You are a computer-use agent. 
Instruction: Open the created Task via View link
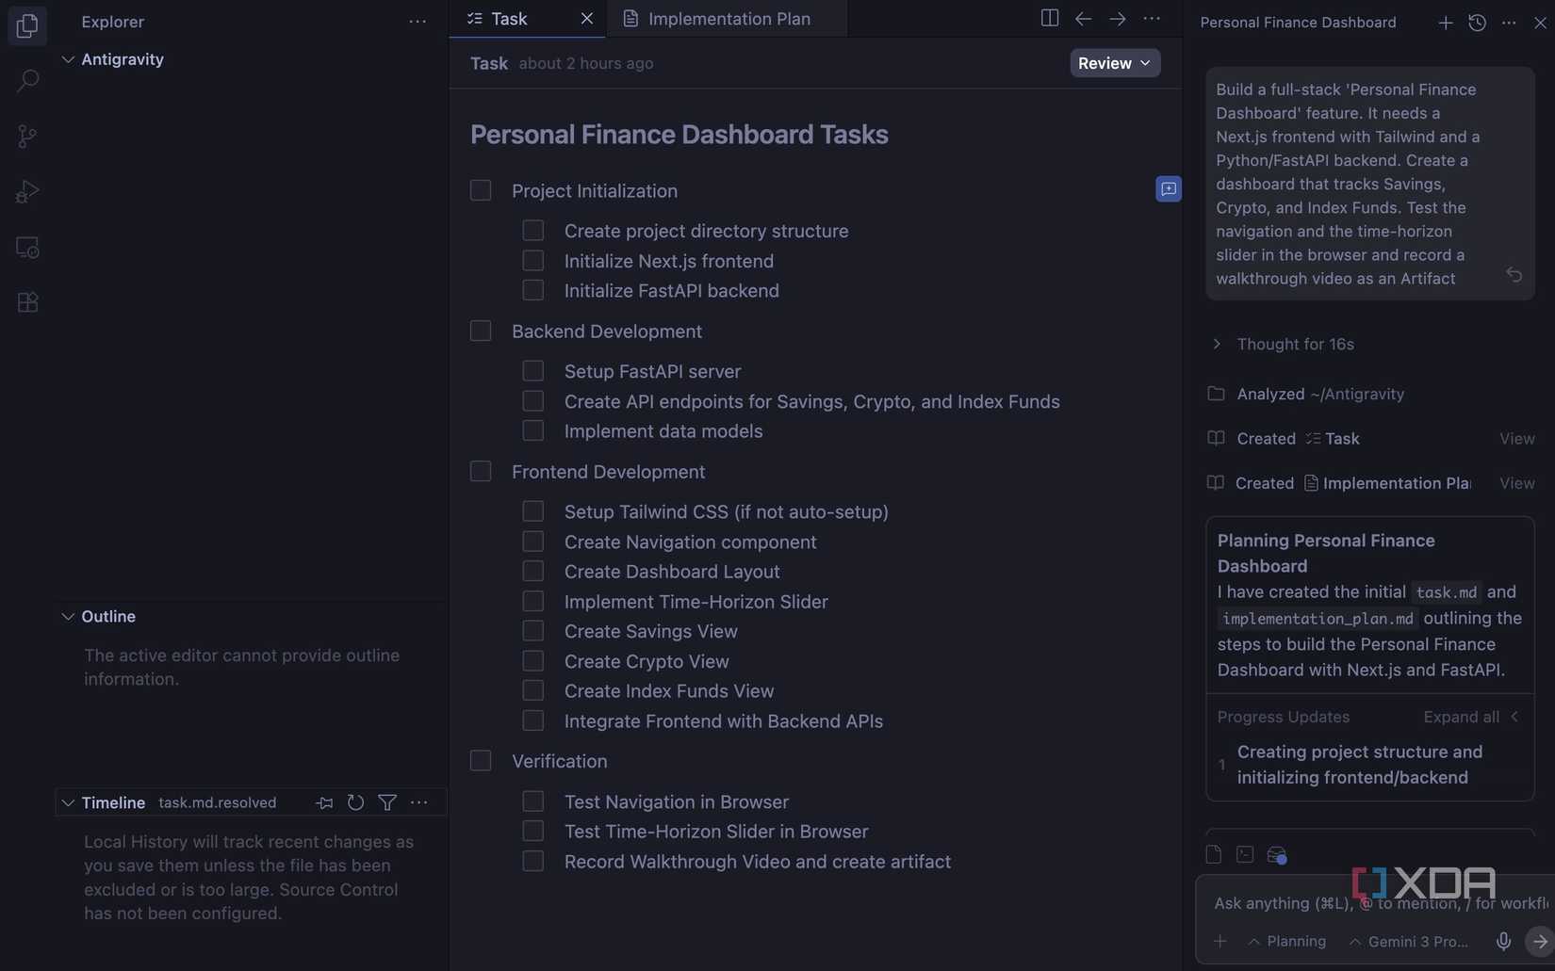coord(1515,438)
